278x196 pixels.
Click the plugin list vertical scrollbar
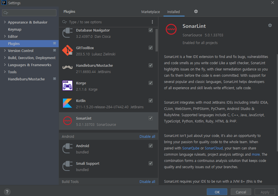click(157, 40)
